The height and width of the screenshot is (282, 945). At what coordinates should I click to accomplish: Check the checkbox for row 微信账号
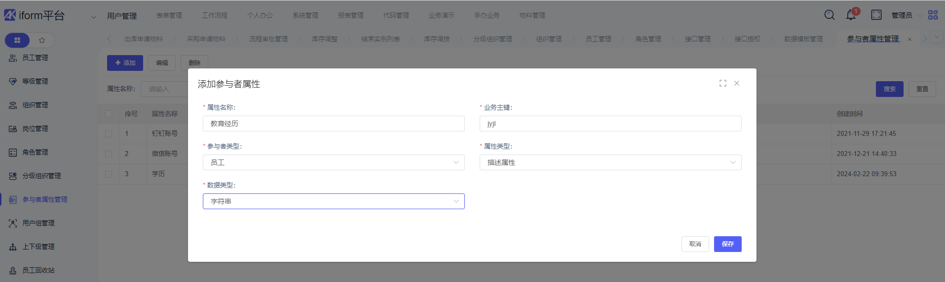coord(109,154)
